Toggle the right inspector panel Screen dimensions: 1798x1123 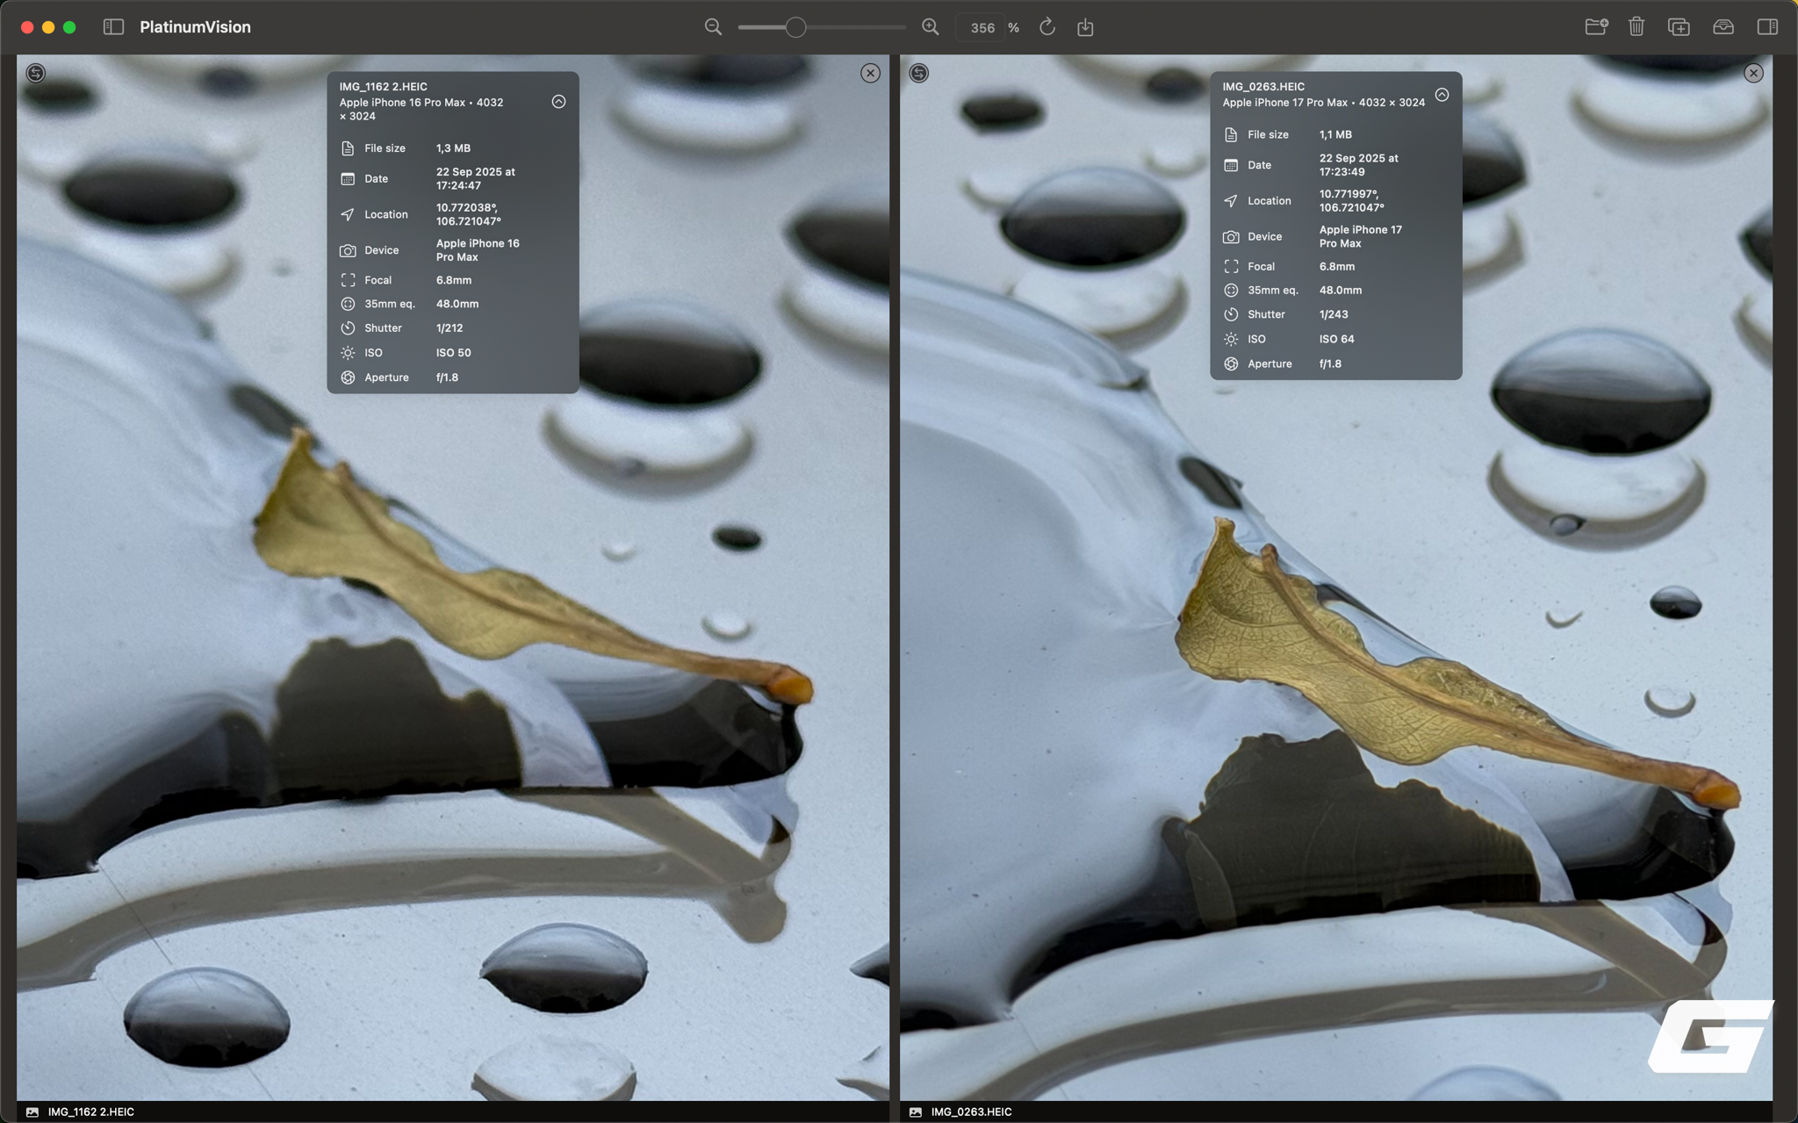(1767, 27)
